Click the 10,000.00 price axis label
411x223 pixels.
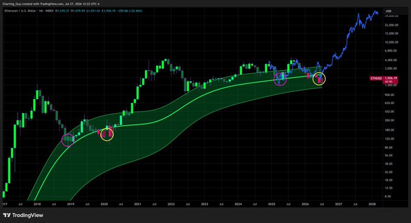(392, 42)
